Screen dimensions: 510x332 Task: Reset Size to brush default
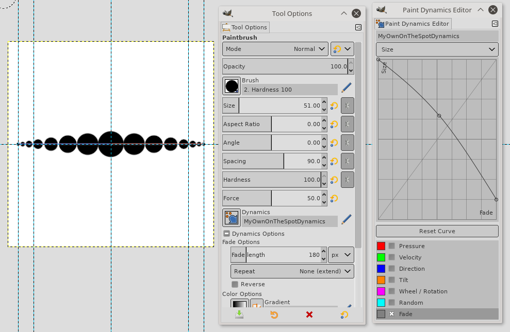point(334,106)
